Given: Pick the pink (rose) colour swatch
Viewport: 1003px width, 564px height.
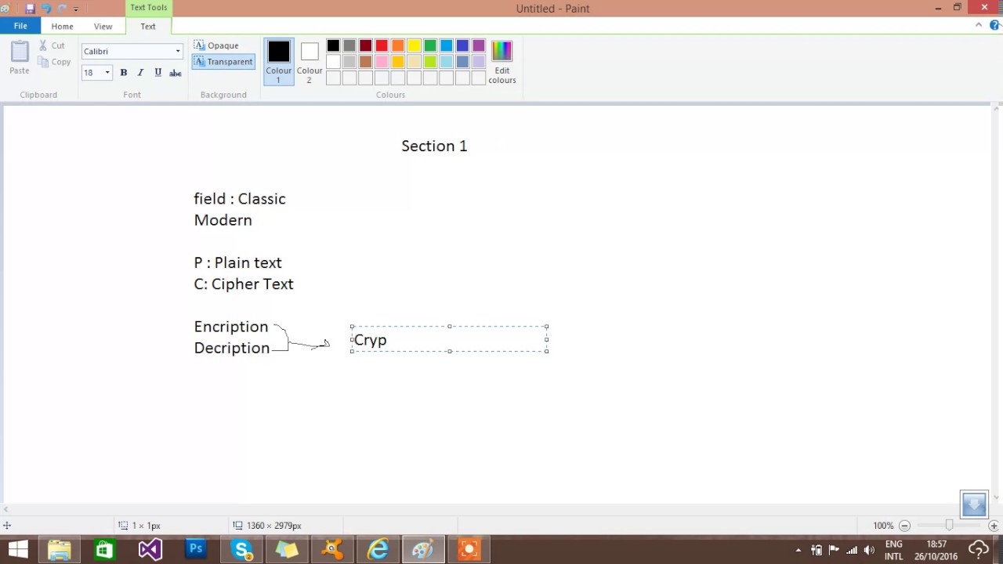Looking at the screenshot, I should click(x=382, y=62).
